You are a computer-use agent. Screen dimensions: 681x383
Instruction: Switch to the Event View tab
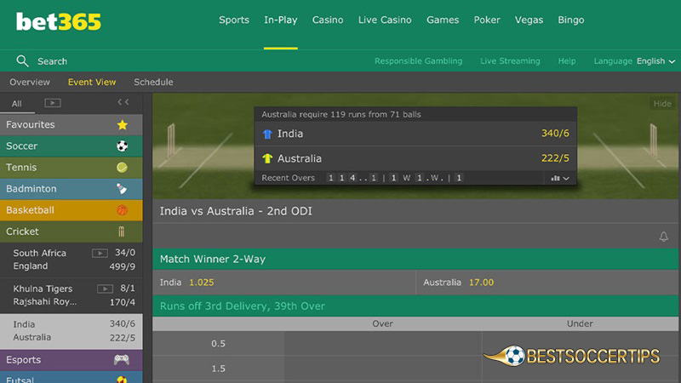[x=92, y=82]
